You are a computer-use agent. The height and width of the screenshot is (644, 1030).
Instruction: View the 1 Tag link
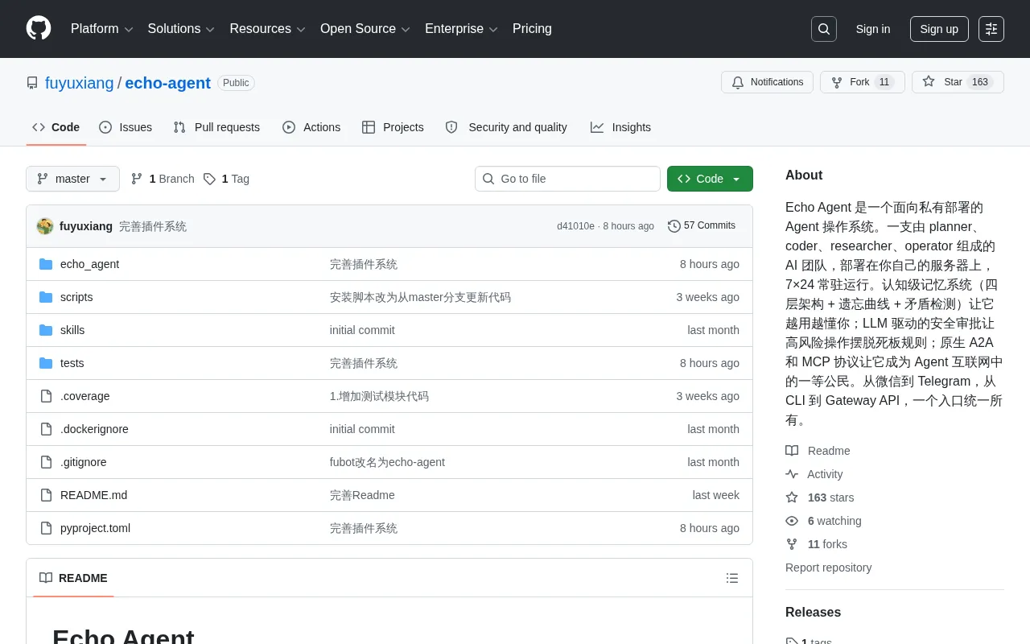point(226,179)
